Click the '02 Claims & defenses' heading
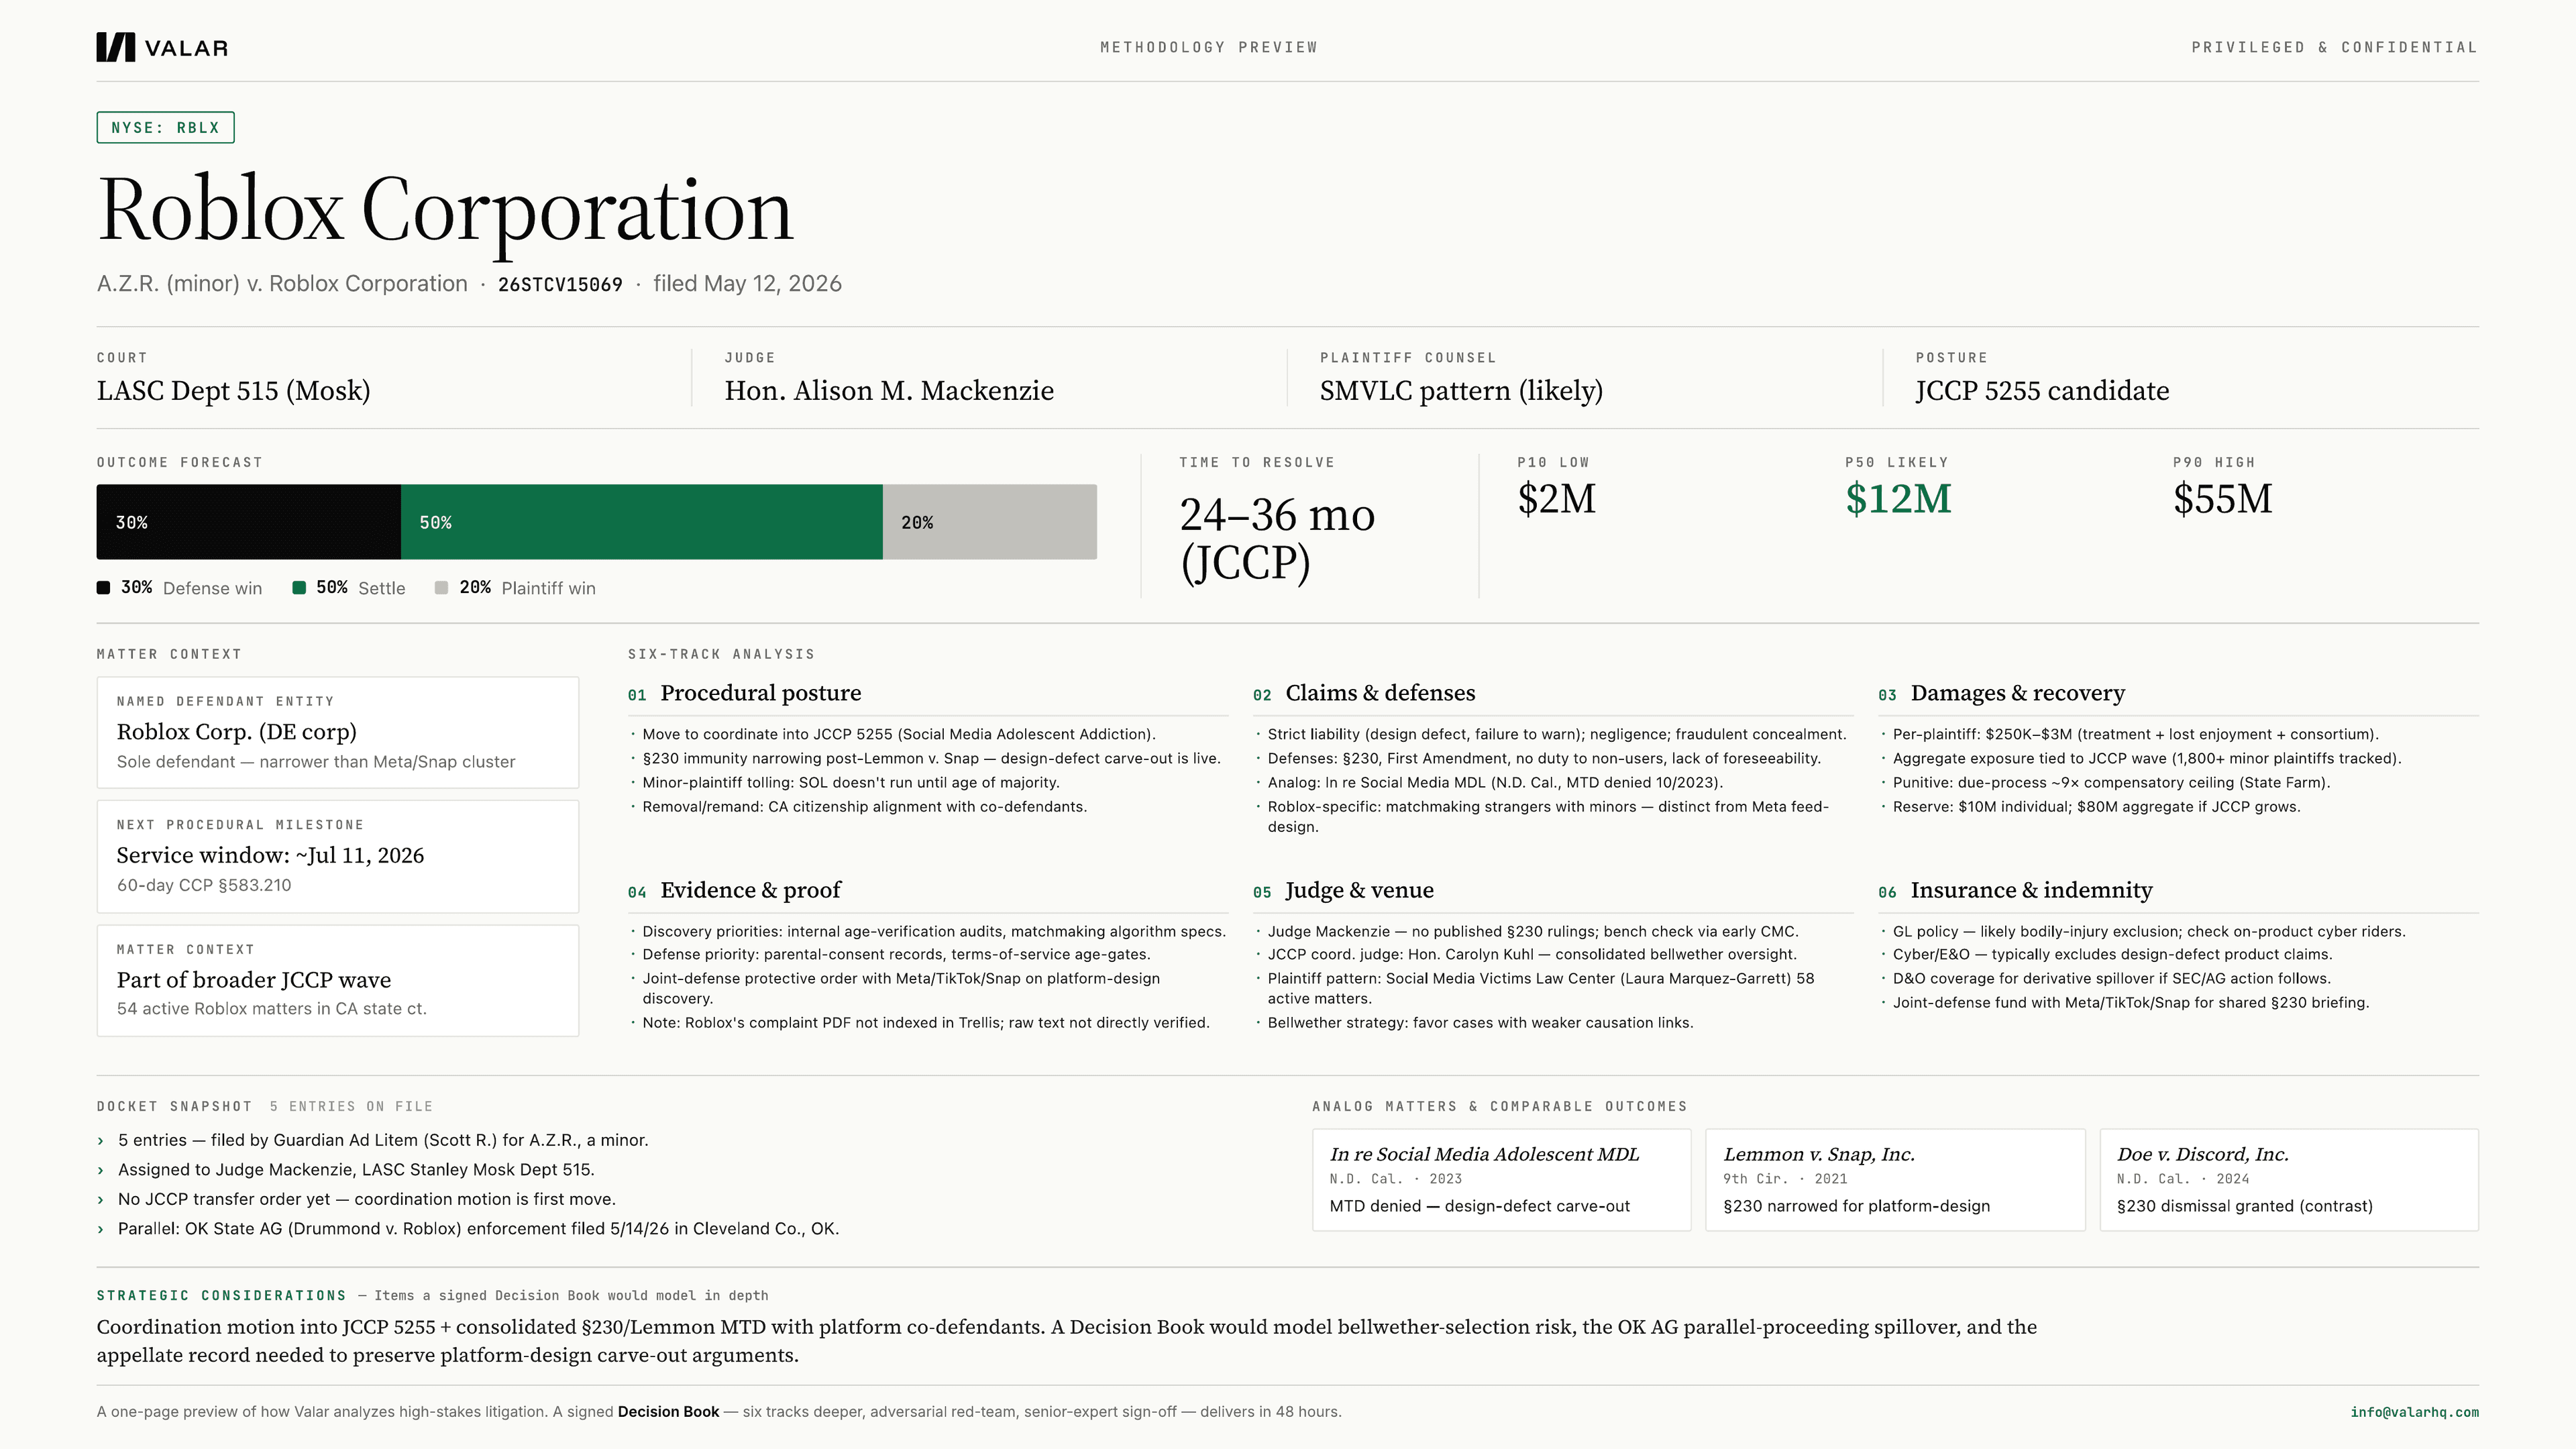2576x1449 pixels. [1363, 693]
